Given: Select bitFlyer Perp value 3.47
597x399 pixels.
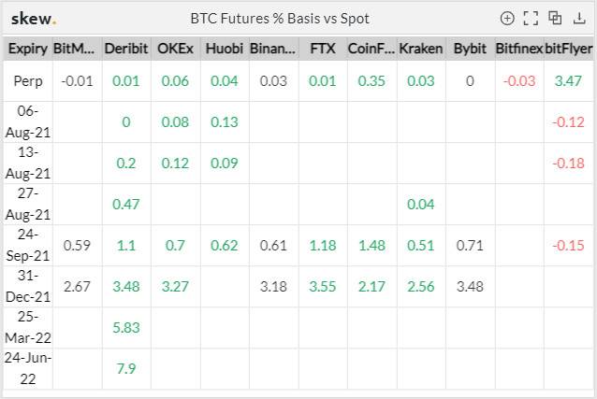Looking at the screenshot, I should click(x=568, y=81).
